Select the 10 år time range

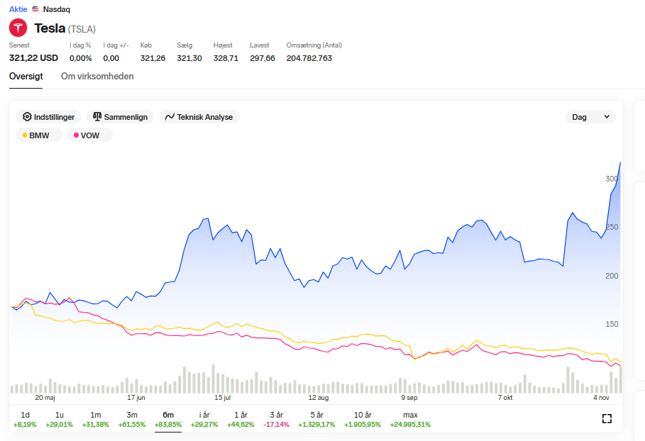click(363, 419)
